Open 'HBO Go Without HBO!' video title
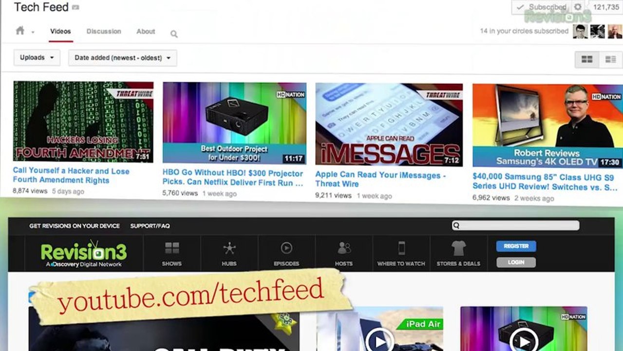This screenshot has width=623, height=351. 233,178
